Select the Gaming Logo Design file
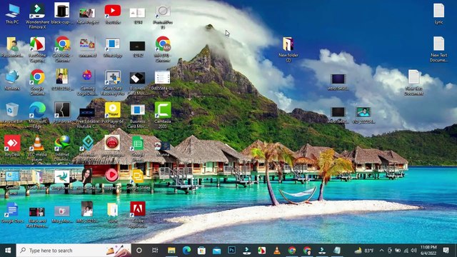Screen dimensions: 457x257 [x=87, y=83]
